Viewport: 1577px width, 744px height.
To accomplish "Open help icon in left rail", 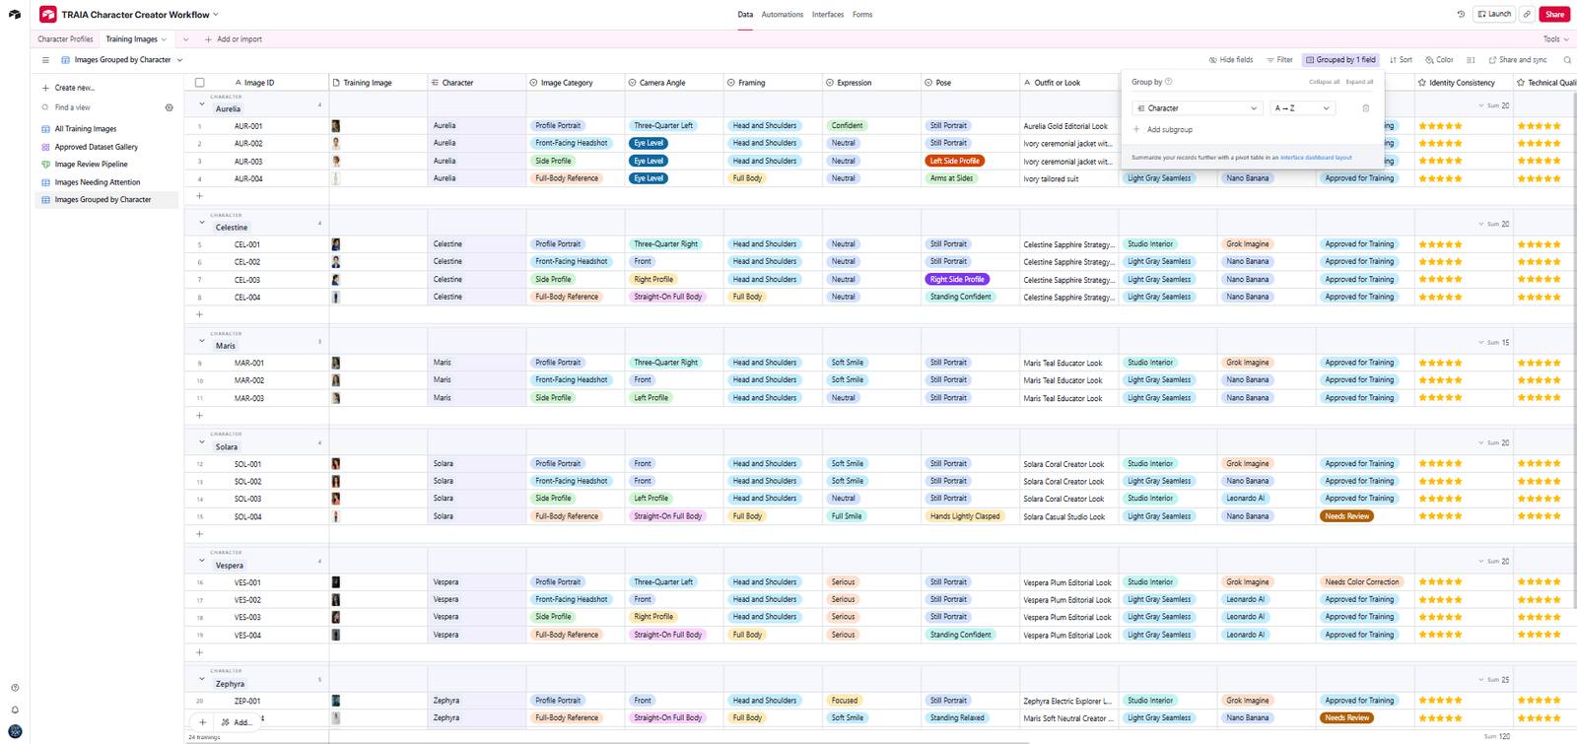I will pyautogui.click(x=15, y=688).
